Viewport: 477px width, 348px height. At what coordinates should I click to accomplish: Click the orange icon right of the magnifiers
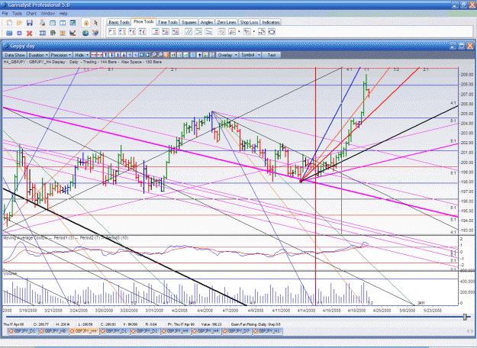point(166,55)
